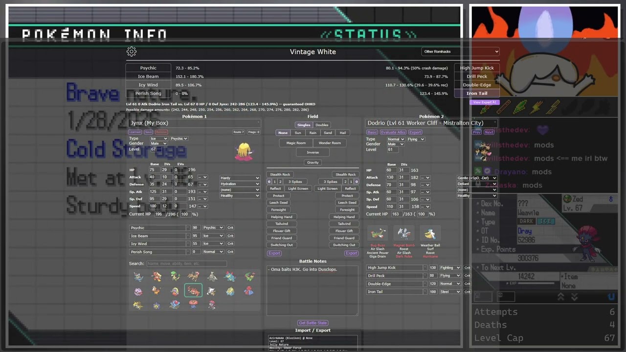The image size is (626, 352).
Task: Select the Yanmega icon above Bug Buzz
Action: pos(378,234)
